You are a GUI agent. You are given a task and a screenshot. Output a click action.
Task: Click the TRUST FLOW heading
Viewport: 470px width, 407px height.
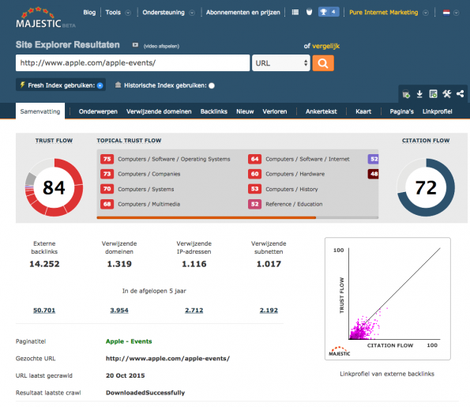(54, 141)
